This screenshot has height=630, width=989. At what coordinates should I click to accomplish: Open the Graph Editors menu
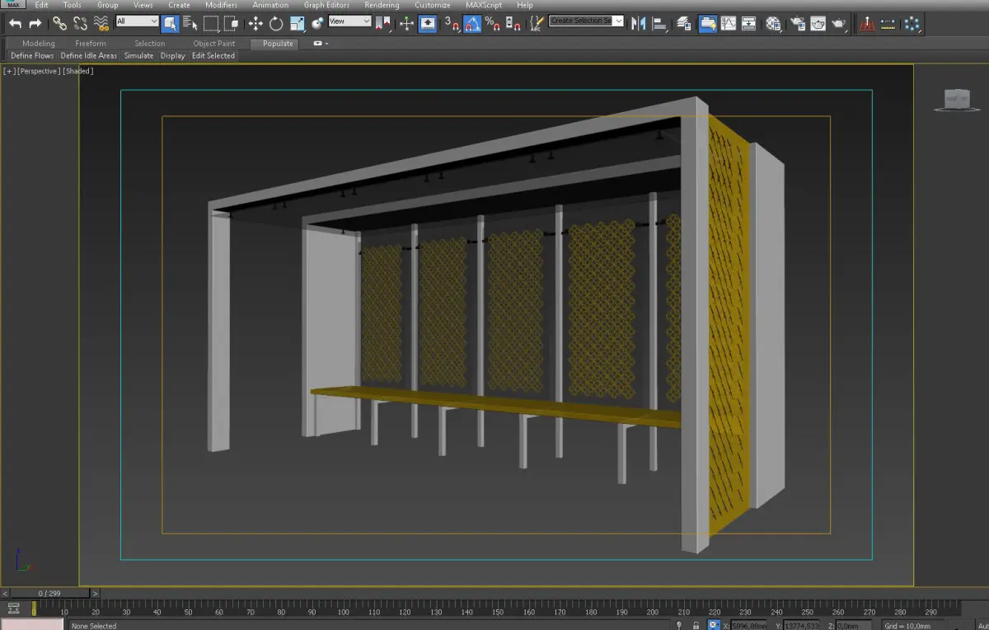click(x=326, y=5)
